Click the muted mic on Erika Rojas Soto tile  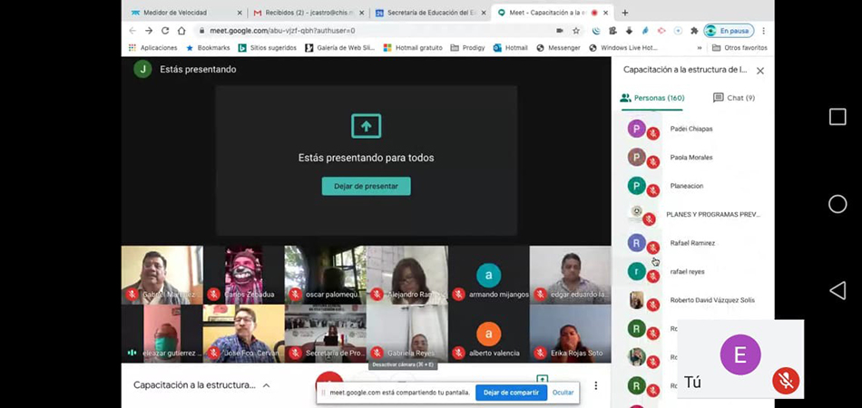tap(540, 353)
